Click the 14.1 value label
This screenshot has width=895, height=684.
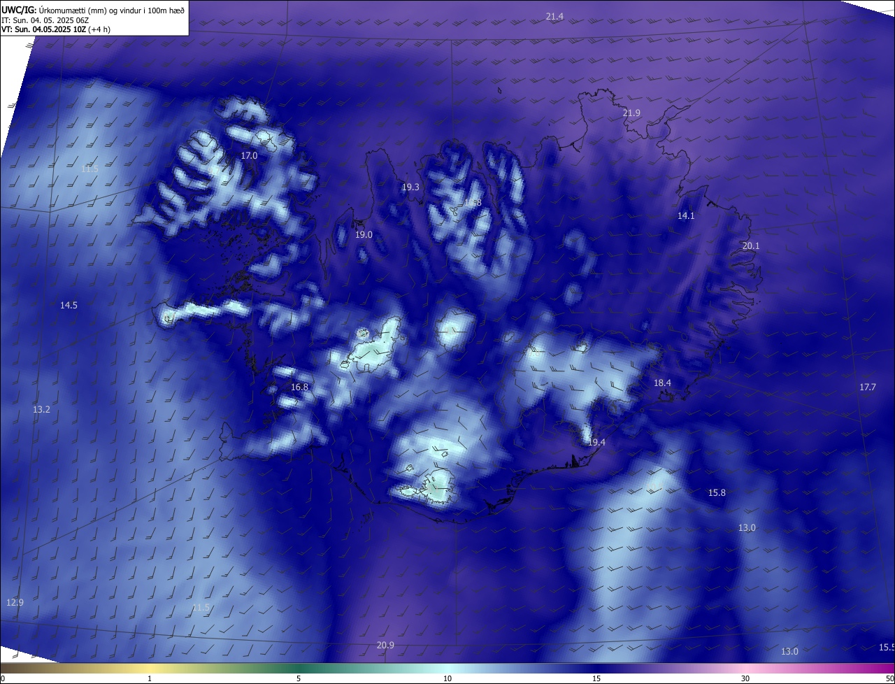[686, 215]
